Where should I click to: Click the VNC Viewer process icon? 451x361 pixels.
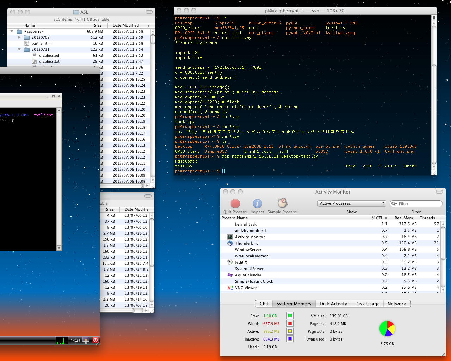pyautogui.click(x=230, y=288)
